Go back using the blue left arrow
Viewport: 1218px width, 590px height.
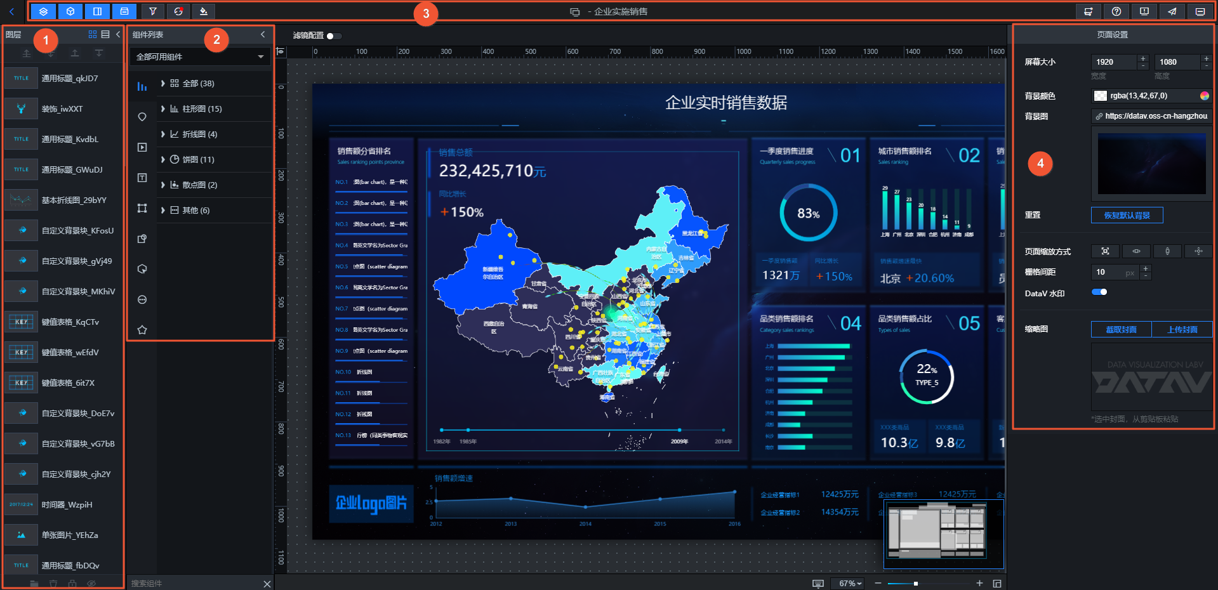point(11,11)
